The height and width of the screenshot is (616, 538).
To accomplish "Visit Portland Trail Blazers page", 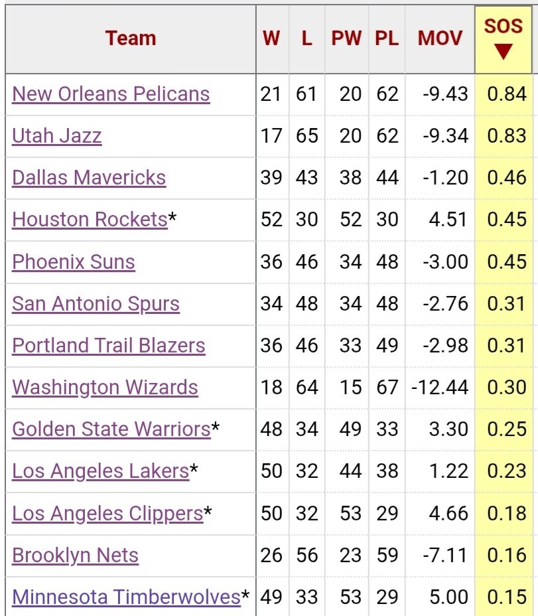I will (x=109, y=346).
